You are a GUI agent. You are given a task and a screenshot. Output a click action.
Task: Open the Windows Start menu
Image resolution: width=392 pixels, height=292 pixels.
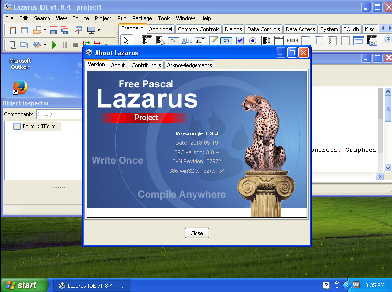24,285
